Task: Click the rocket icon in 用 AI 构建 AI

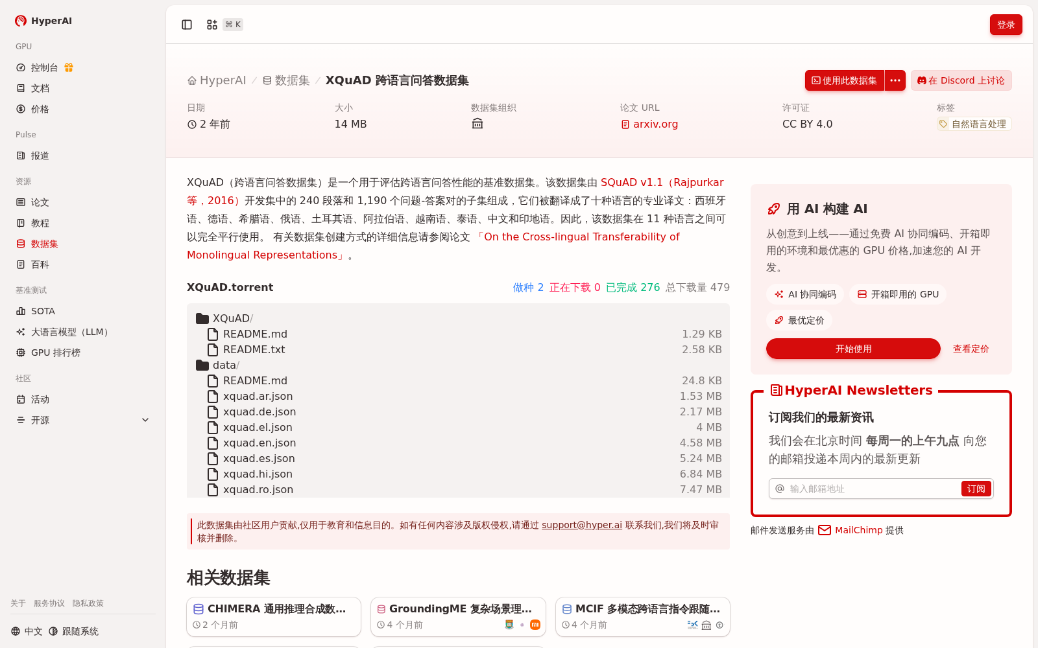Action: (x=774, y=209)
